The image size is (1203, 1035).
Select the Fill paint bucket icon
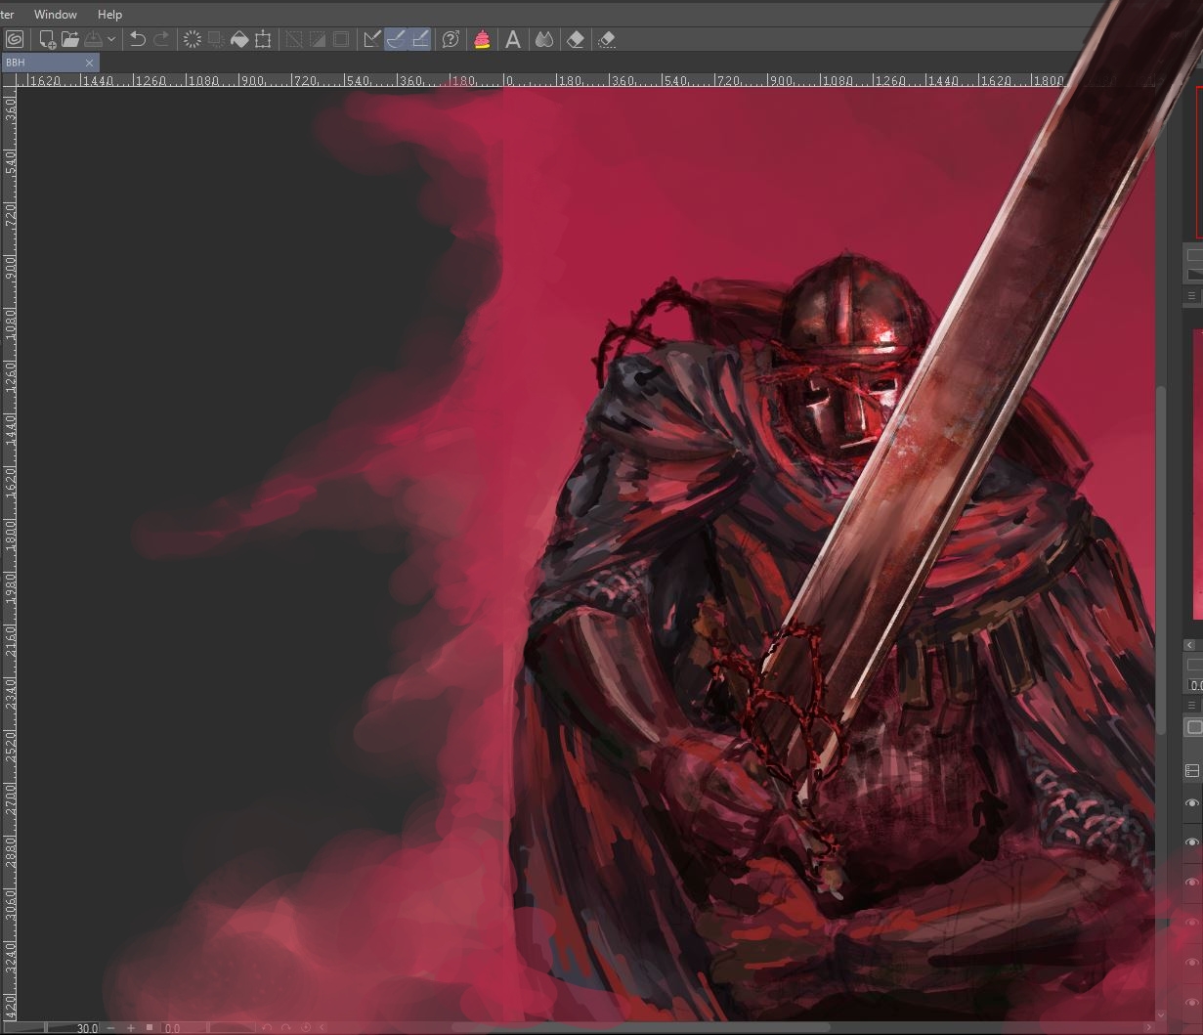coord(239,39)
